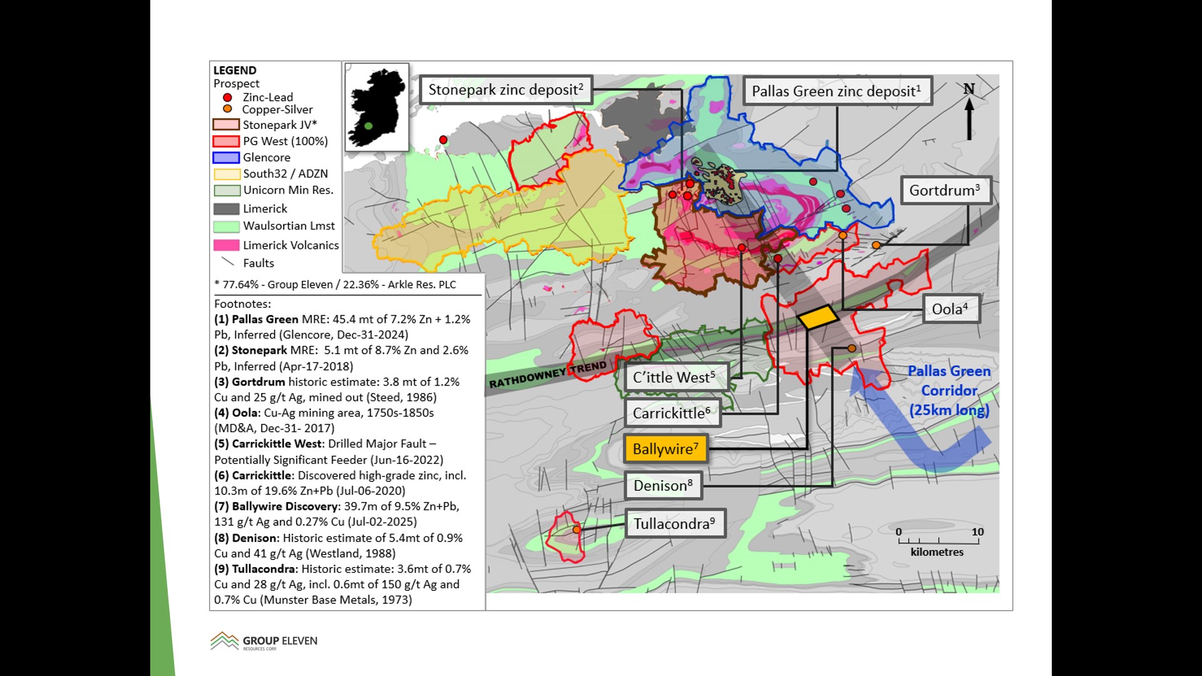Click the highlighted Ballywire label

(665, 449)
